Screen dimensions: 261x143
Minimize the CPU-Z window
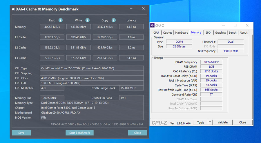[223, 25]
